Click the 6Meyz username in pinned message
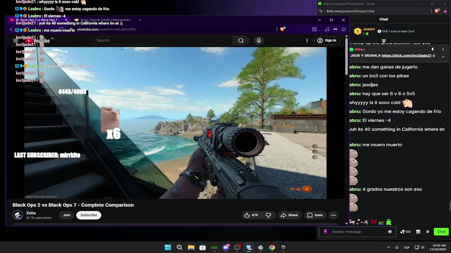 click(x=360, y=50)
